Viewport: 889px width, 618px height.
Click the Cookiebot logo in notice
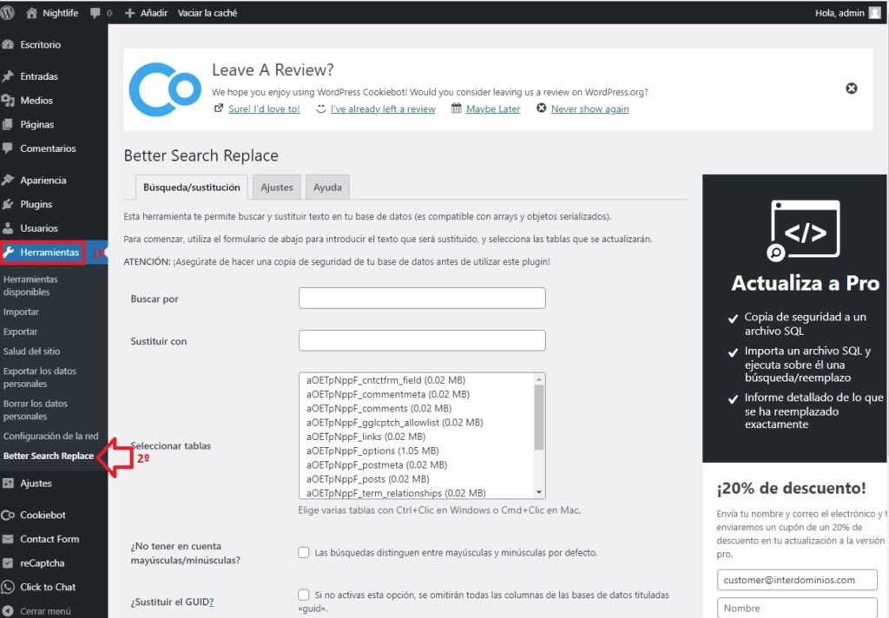point(164,89)
